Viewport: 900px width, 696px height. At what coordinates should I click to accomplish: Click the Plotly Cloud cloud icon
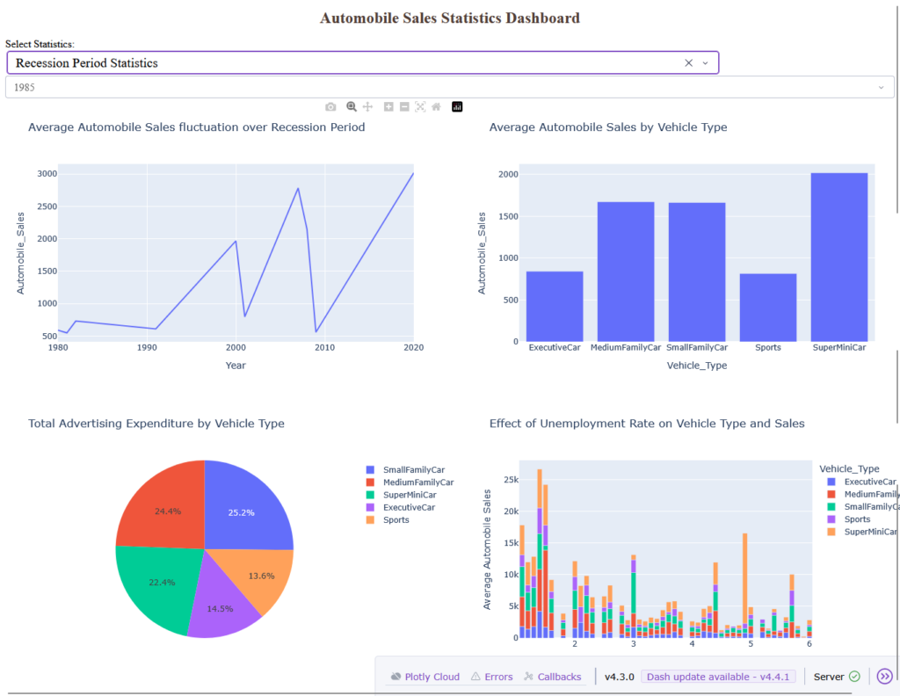(x=396, y=677)
